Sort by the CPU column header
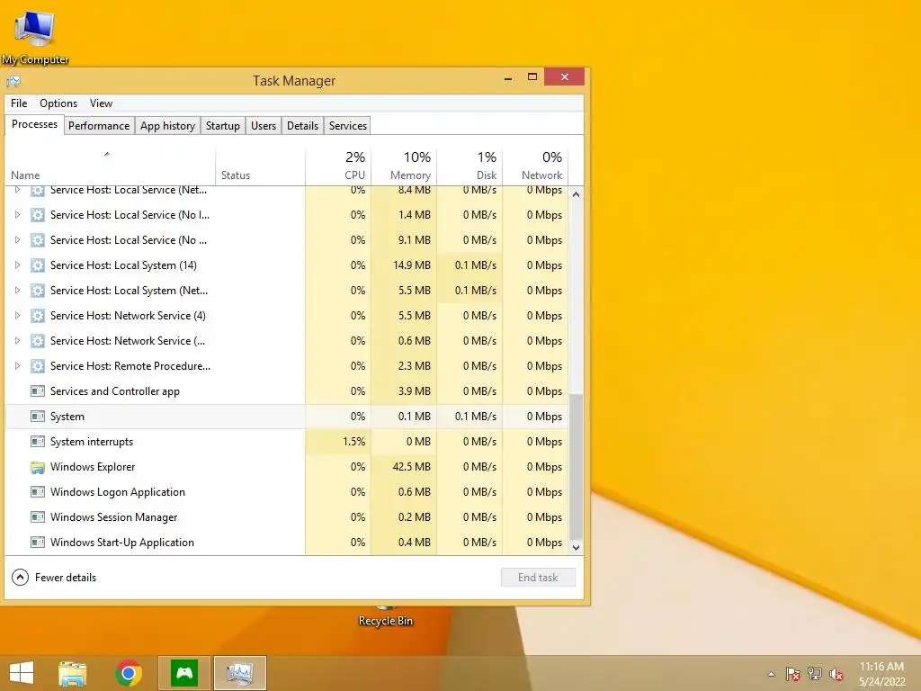 coord(338,166)
